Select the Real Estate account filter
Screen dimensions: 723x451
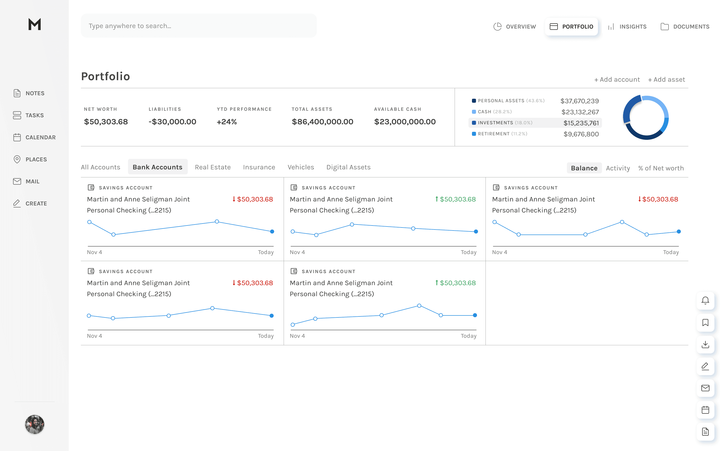213,167
